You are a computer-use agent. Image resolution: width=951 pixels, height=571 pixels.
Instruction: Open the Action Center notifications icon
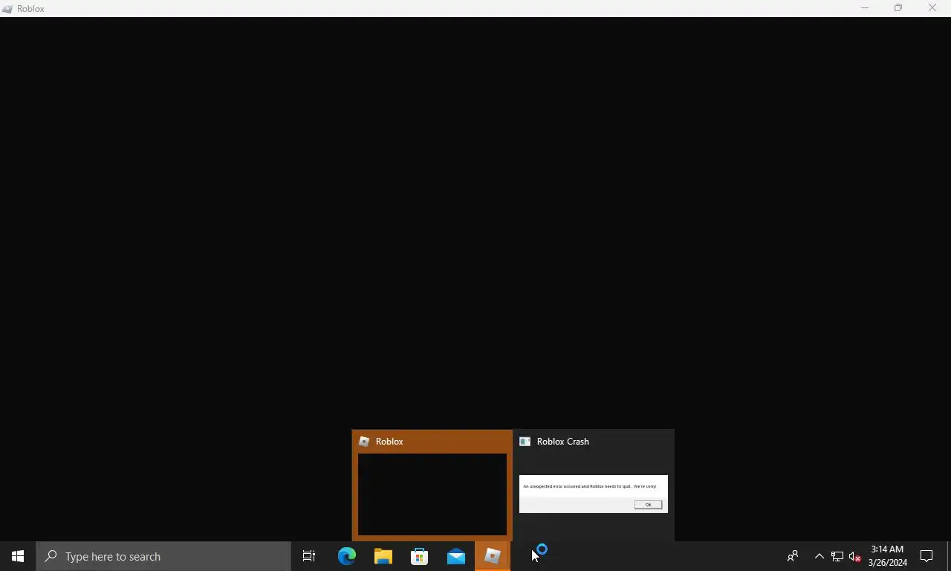click(x=926, y=556)
